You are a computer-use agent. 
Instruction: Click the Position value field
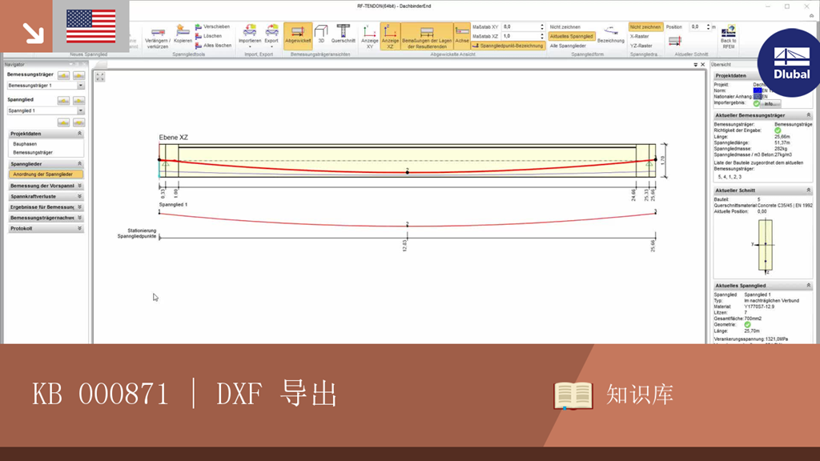697,26
